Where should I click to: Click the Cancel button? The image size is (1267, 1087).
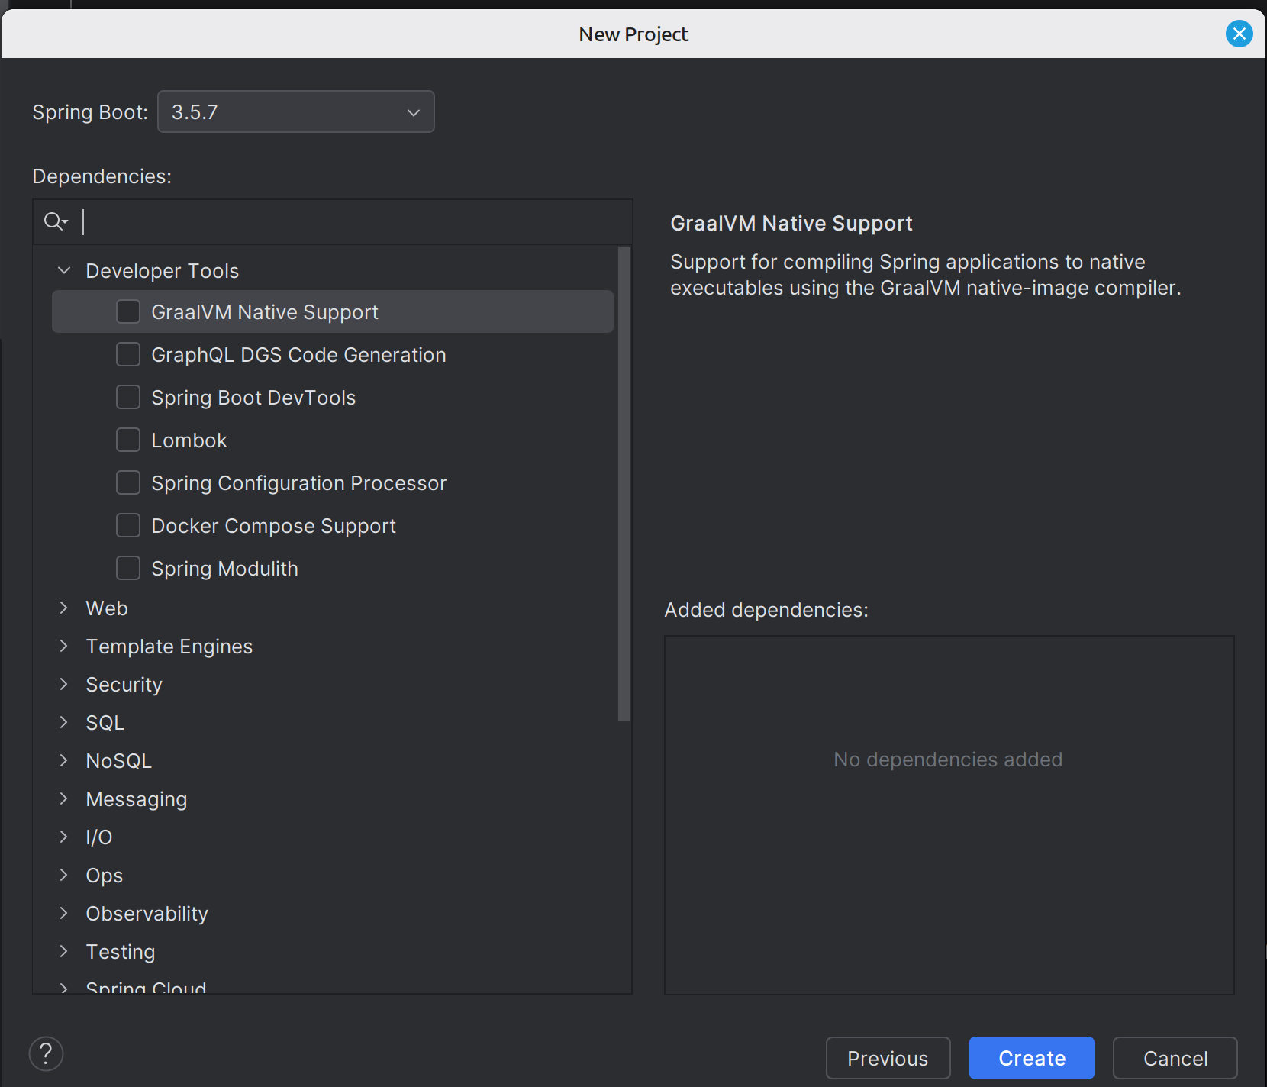1175,1058
